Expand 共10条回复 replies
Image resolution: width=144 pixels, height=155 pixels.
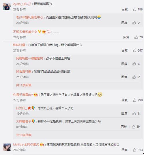click(24, 135)
